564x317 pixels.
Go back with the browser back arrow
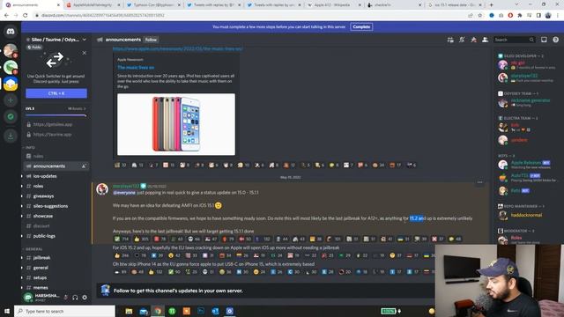6,16
